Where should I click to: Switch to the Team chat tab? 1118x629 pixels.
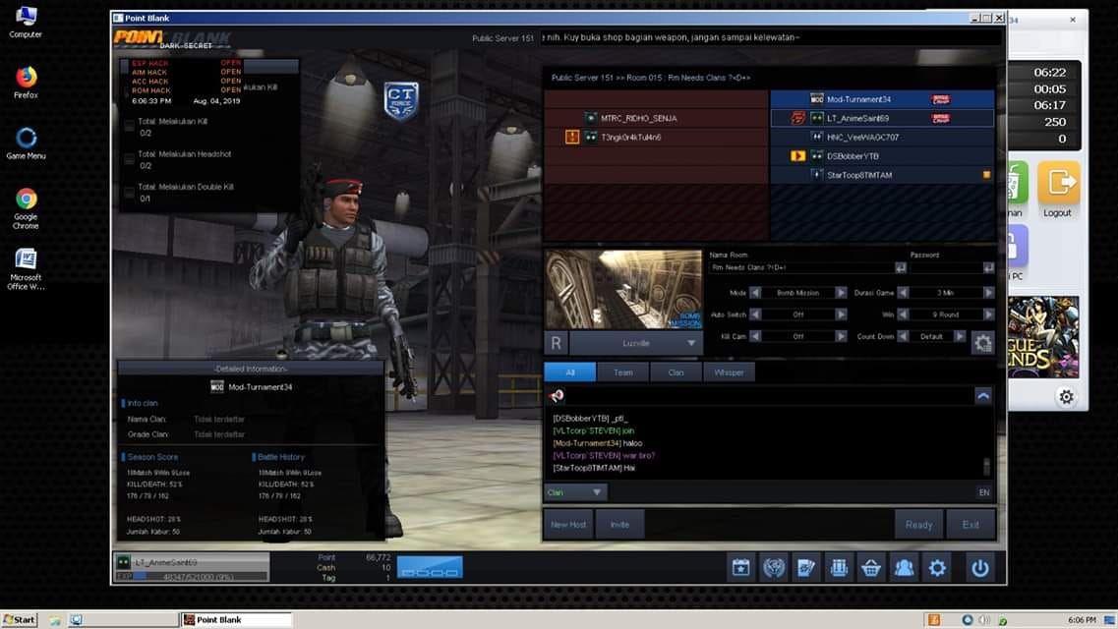[623, 372]
